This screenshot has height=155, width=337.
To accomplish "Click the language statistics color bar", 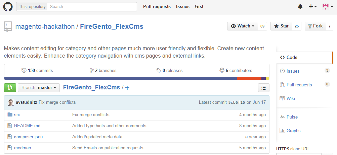I will pos(134,78).
